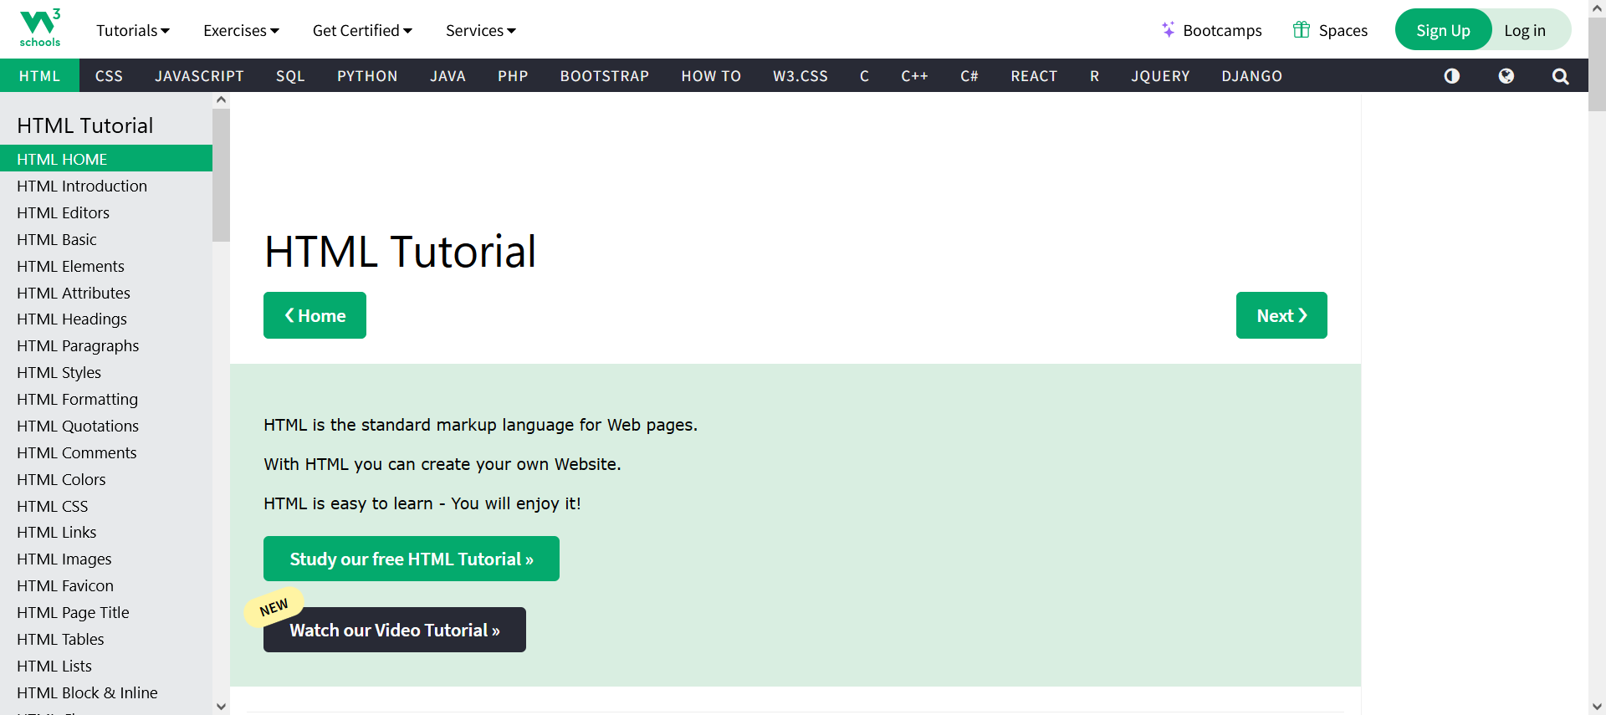Open HTML Editors in sidebar
Screen dimensions: 1606x715
pyautogui.click(x=106, y=212)
